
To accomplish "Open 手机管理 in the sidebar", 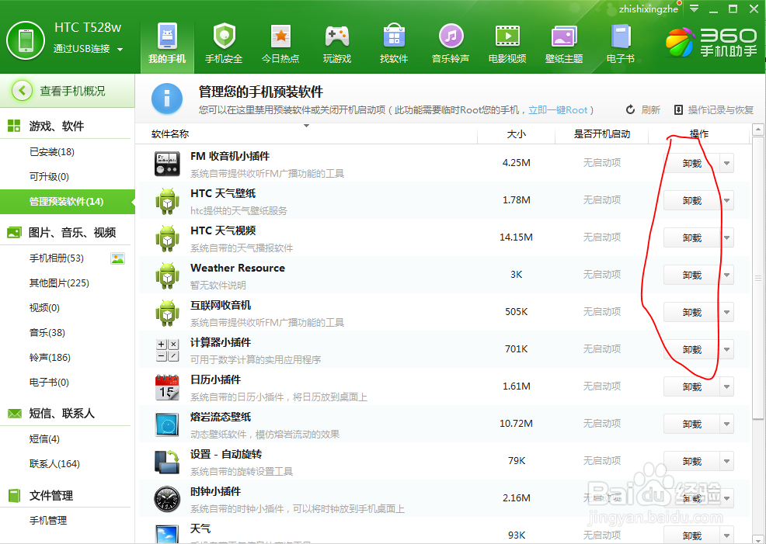I will pos(48,521).
